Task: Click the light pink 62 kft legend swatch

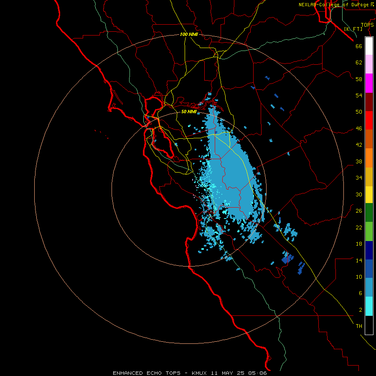Action: [x=369, y=64]
